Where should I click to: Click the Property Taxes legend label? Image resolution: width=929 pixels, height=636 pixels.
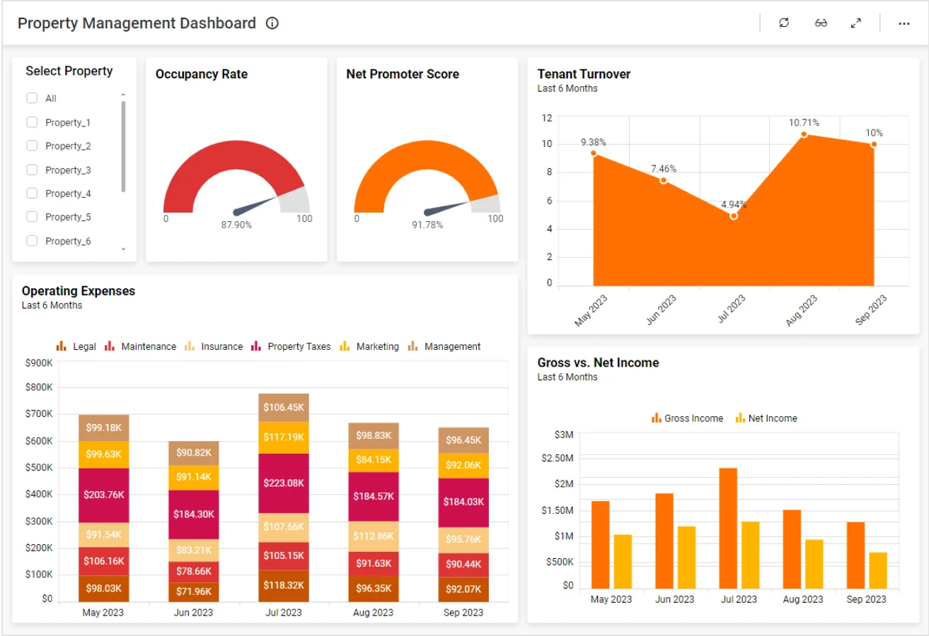(x=299, y=346)
